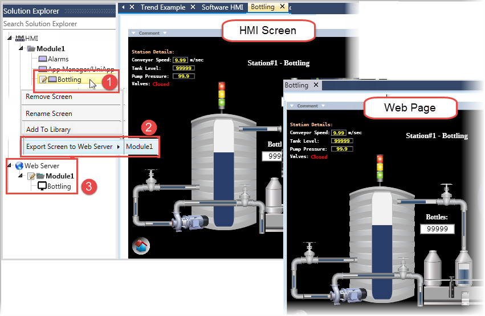The height and width of the screenshot is (316, 485).
Task: Click the left pipe valve on HMI screen
Action: click(x=151, y=181)
